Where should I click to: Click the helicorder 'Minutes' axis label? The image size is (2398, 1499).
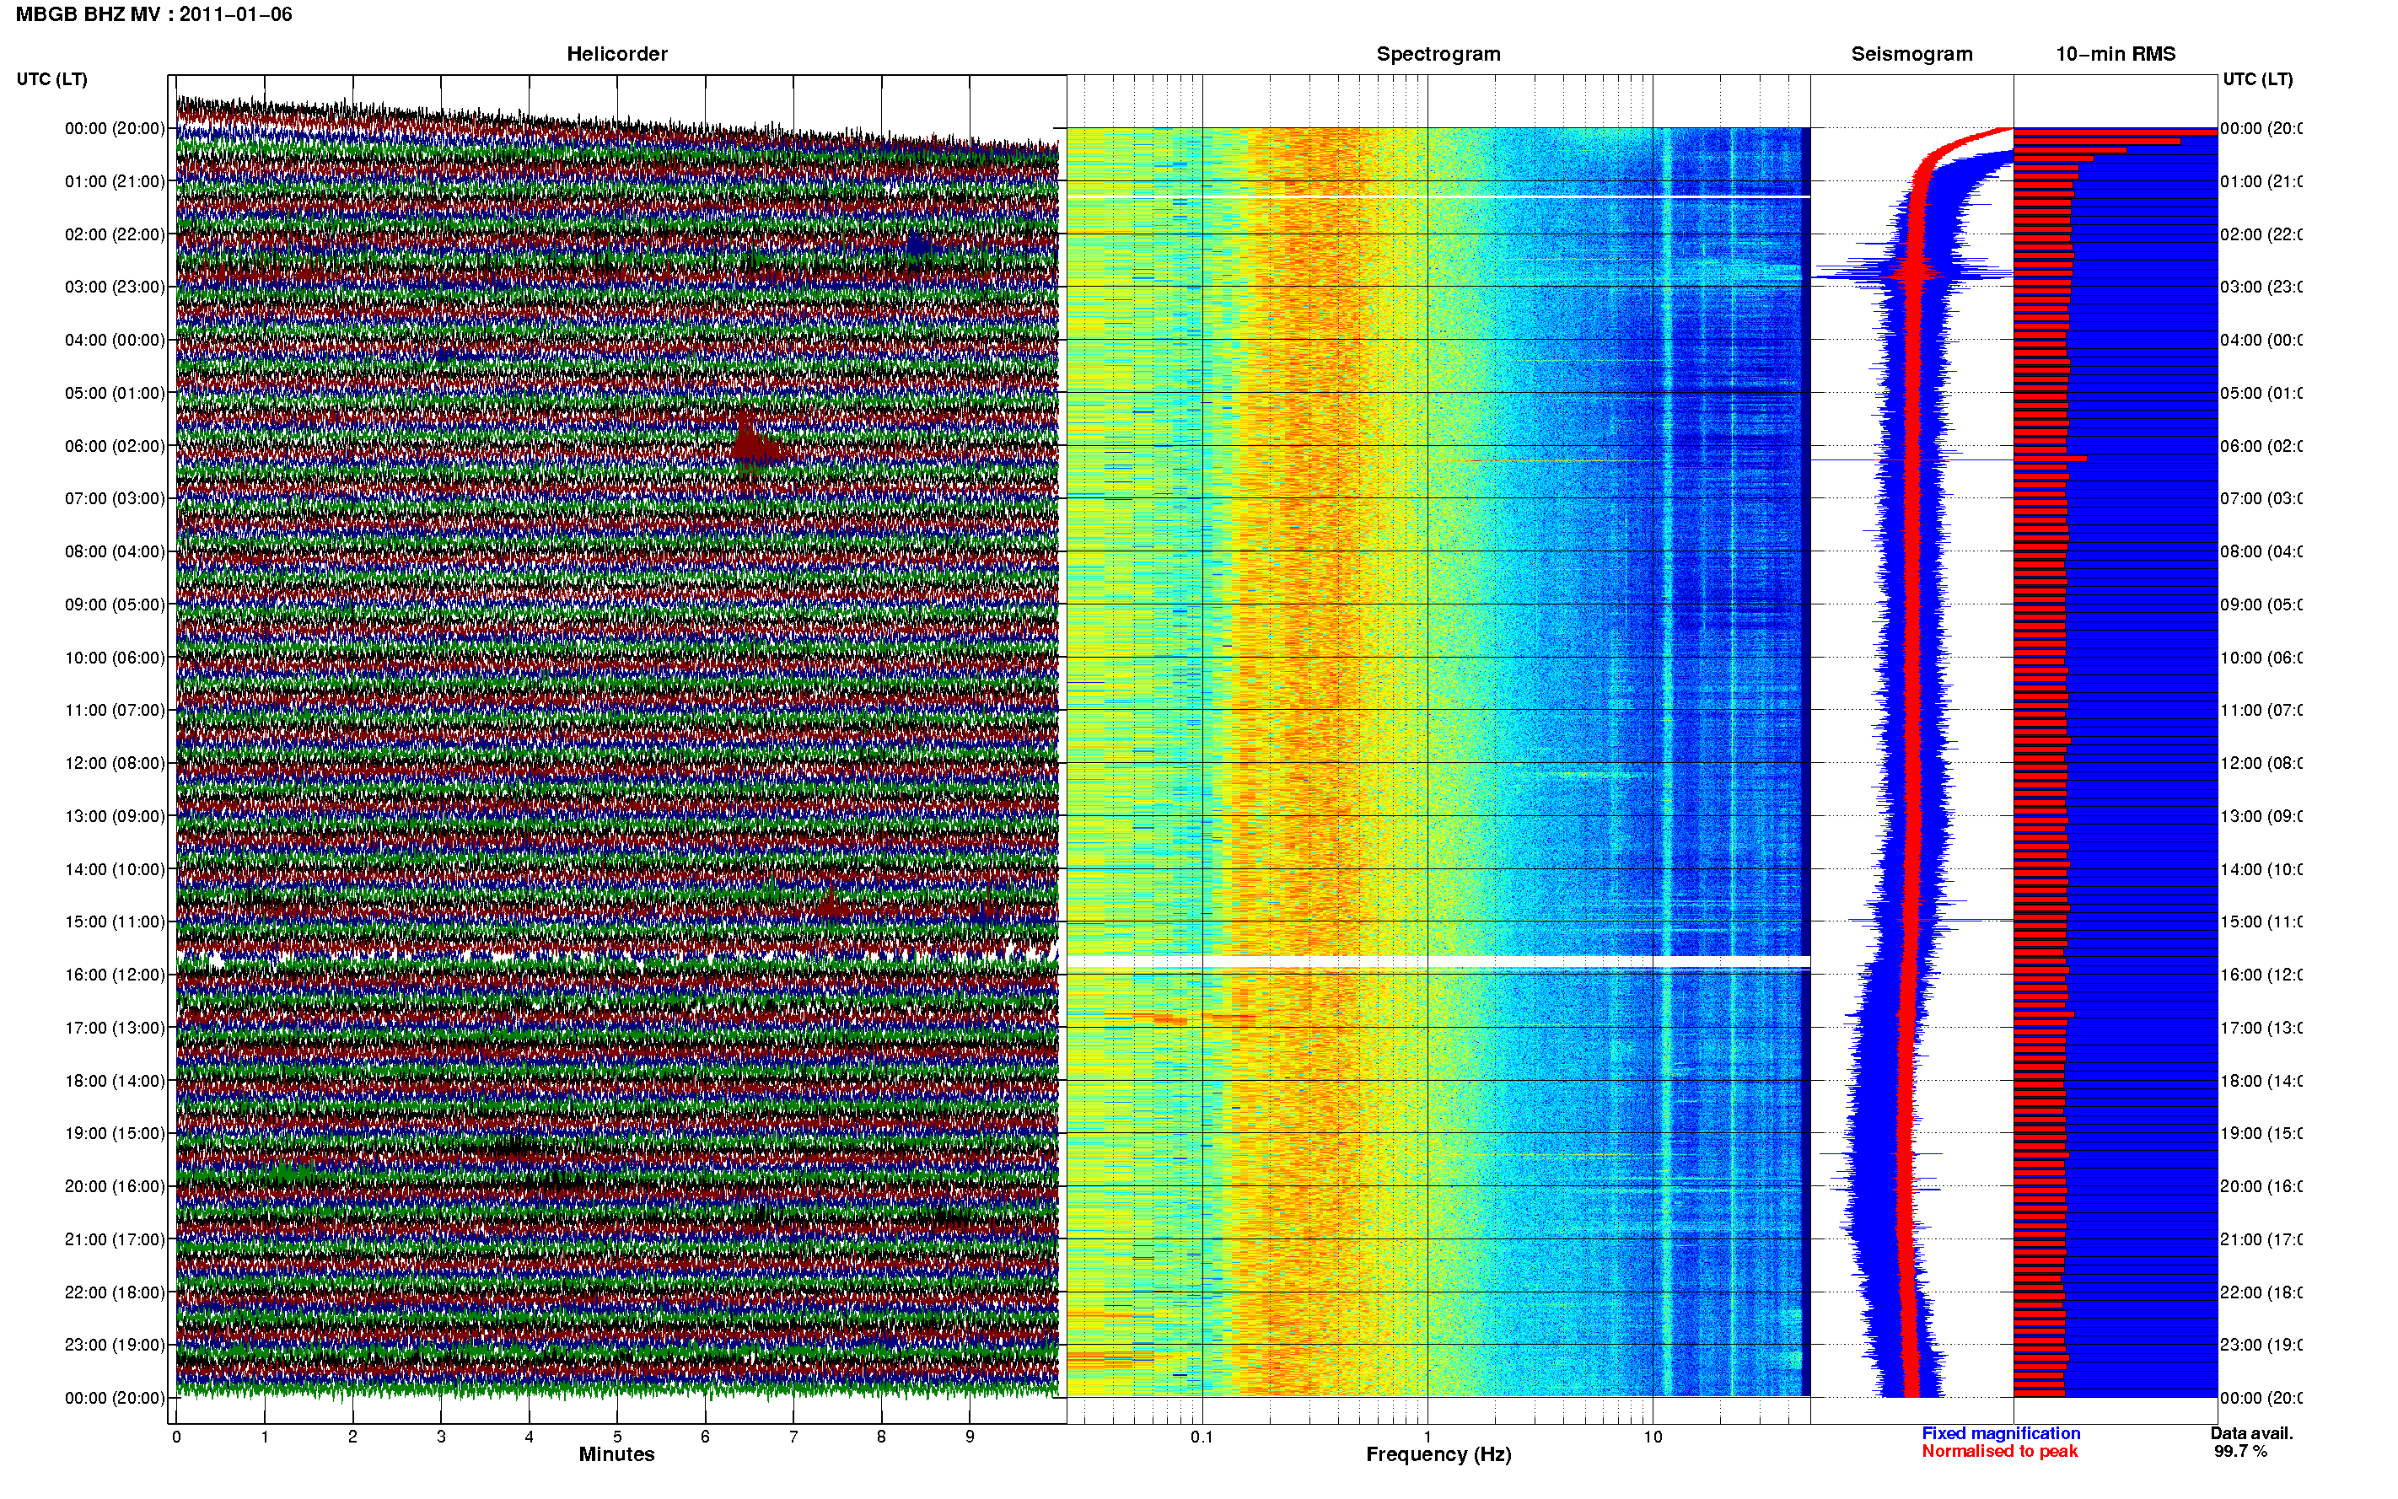(x=616, y=1454)
